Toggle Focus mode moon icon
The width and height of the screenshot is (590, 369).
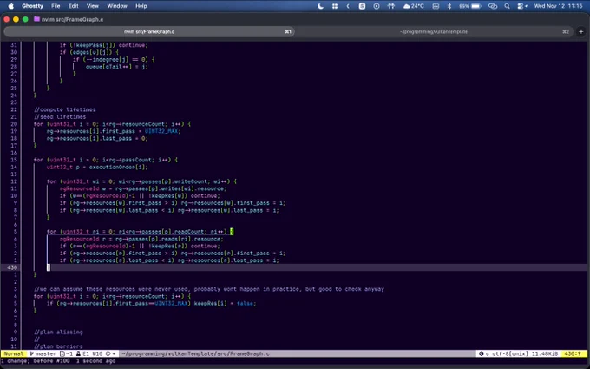tap(320, 6)
